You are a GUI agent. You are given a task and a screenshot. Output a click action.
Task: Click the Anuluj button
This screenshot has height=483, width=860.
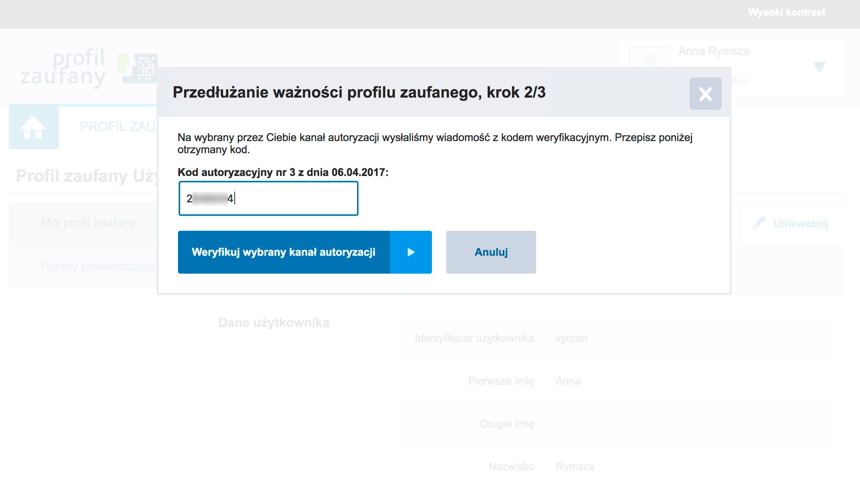[491, 252]
